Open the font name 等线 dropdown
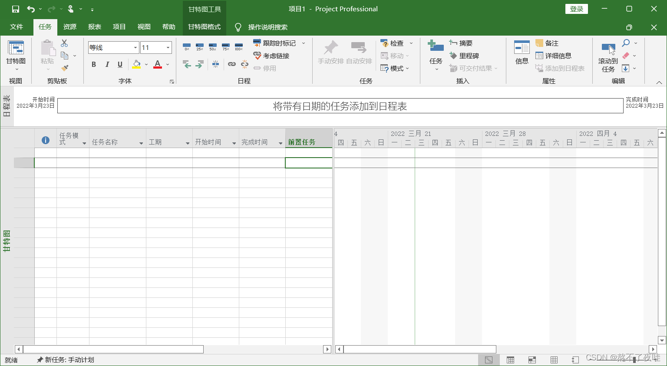 (135, 47)
